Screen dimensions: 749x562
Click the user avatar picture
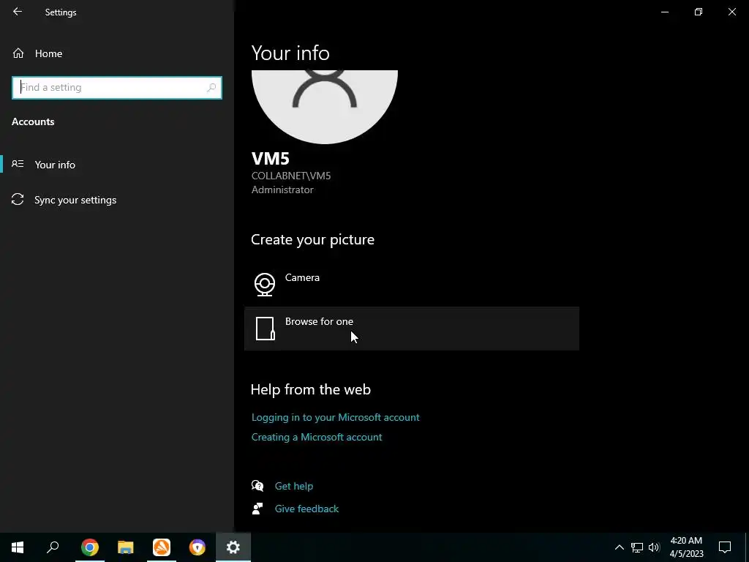(x=324, y=107)
